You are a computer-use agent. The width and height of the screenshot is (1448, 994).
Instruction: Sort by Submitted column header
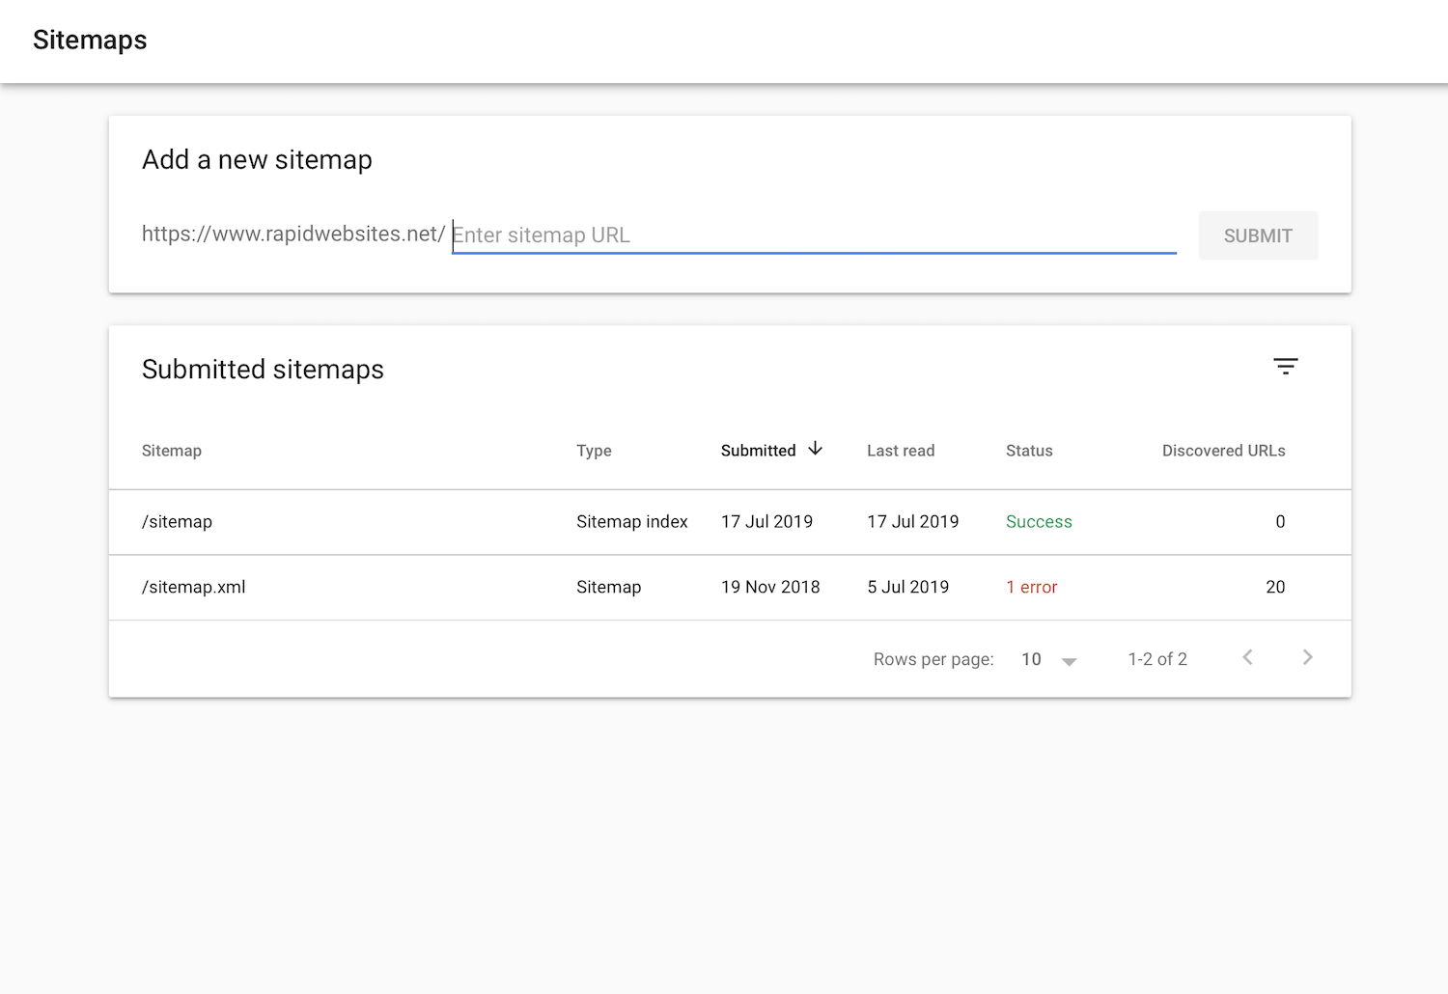coord(758,451)
